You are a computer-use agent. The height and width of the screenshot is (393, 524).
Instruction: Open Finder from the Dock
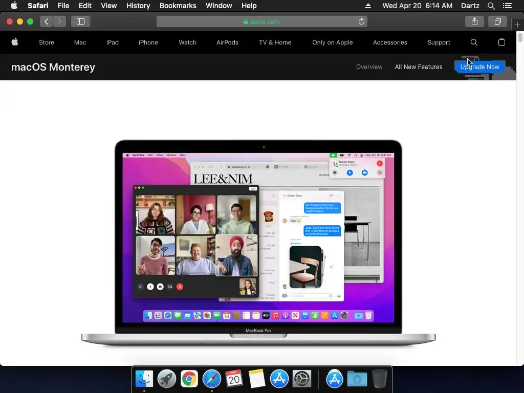click(x=144, y=379)
